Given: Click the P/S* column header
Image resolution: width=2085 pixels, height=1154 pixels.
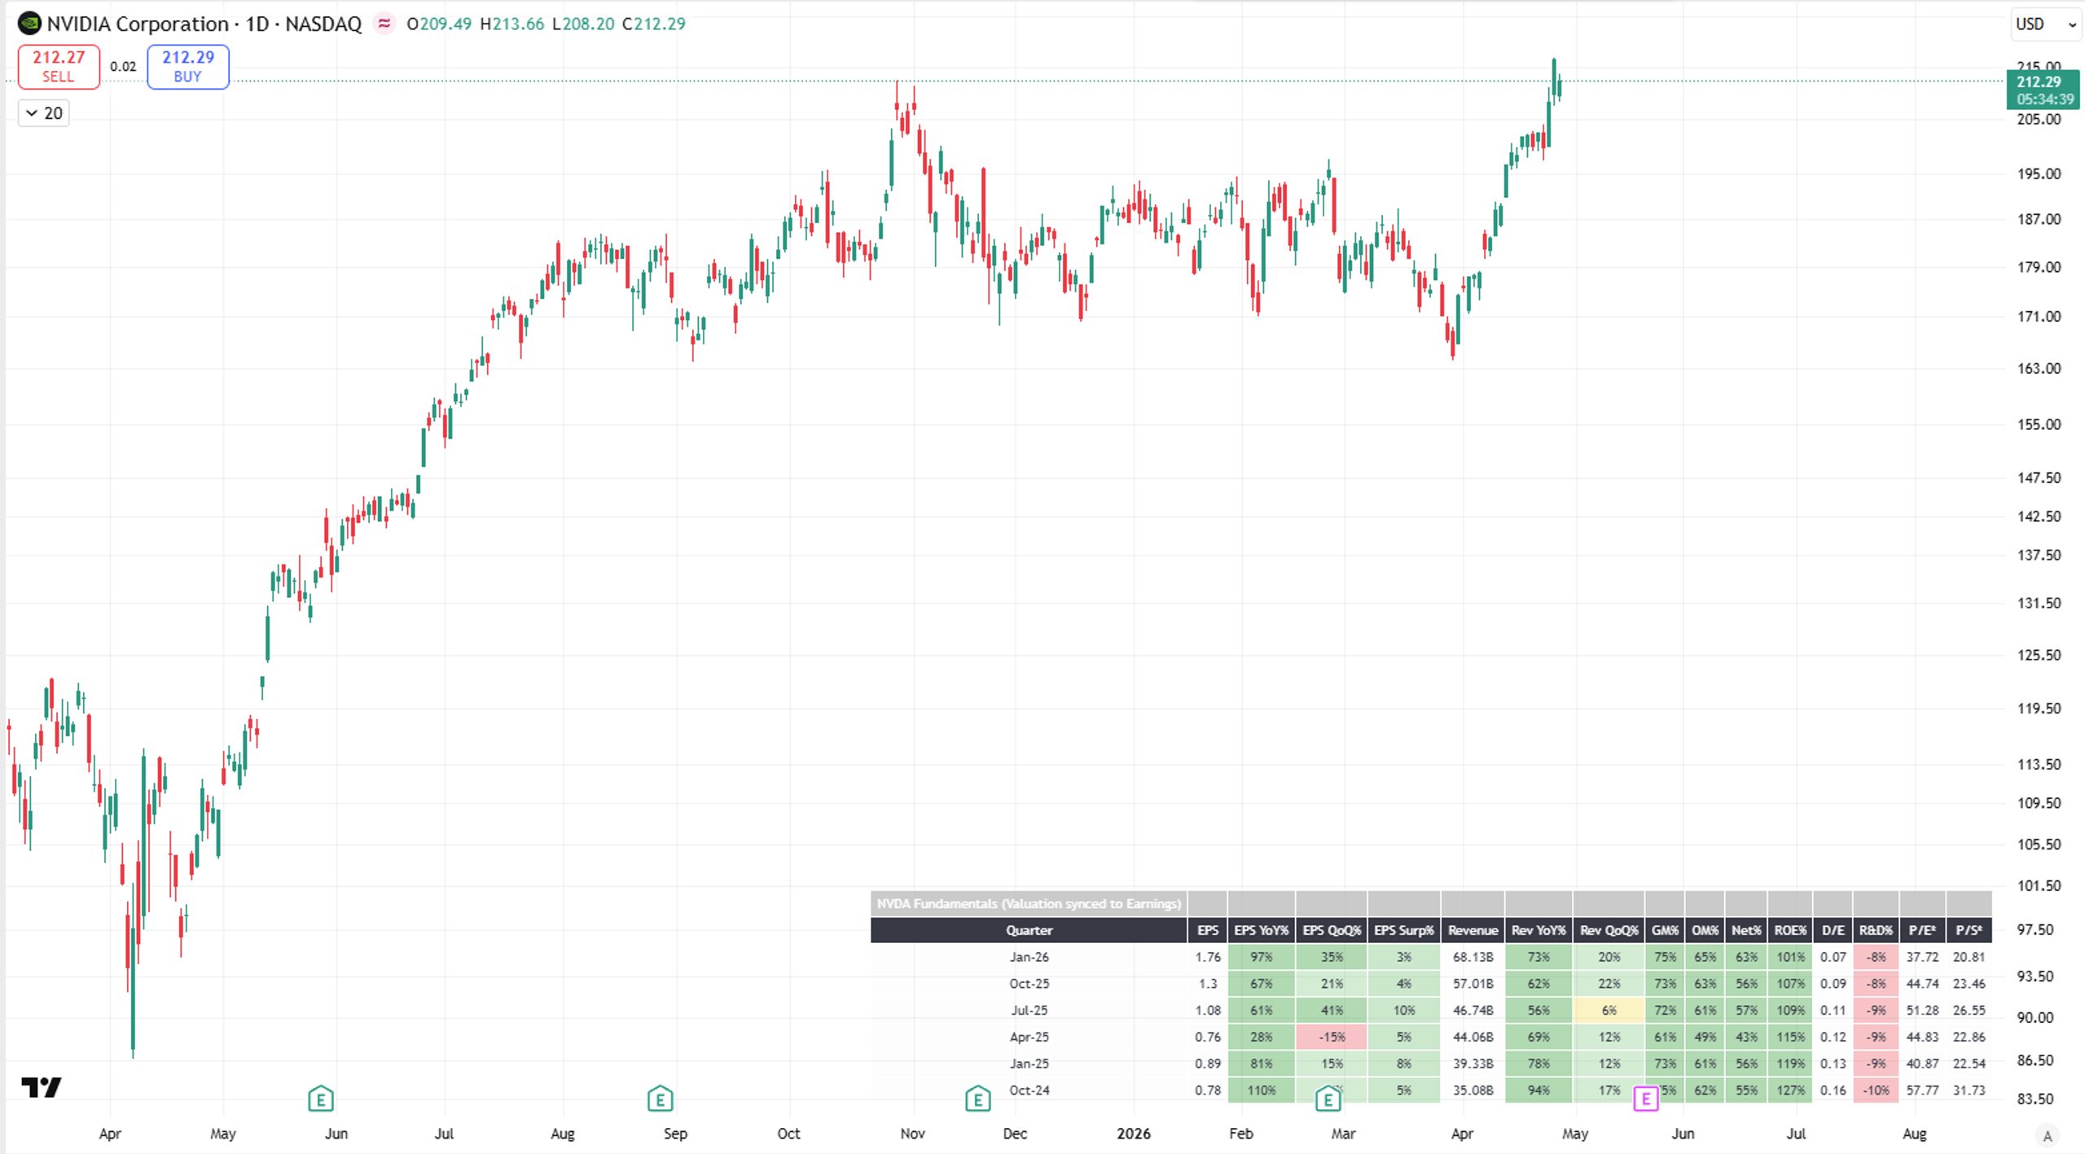Looking at the screenshot, I should click(x=1969, y=930).
